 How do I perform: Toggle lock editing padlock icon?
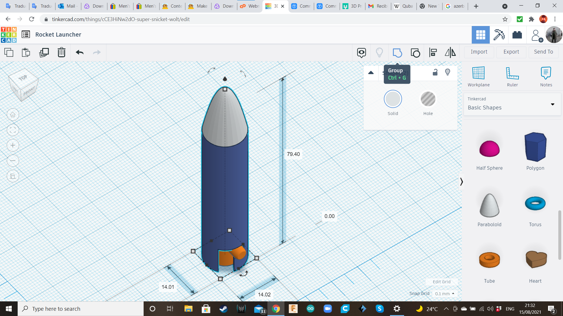point(435,72)
